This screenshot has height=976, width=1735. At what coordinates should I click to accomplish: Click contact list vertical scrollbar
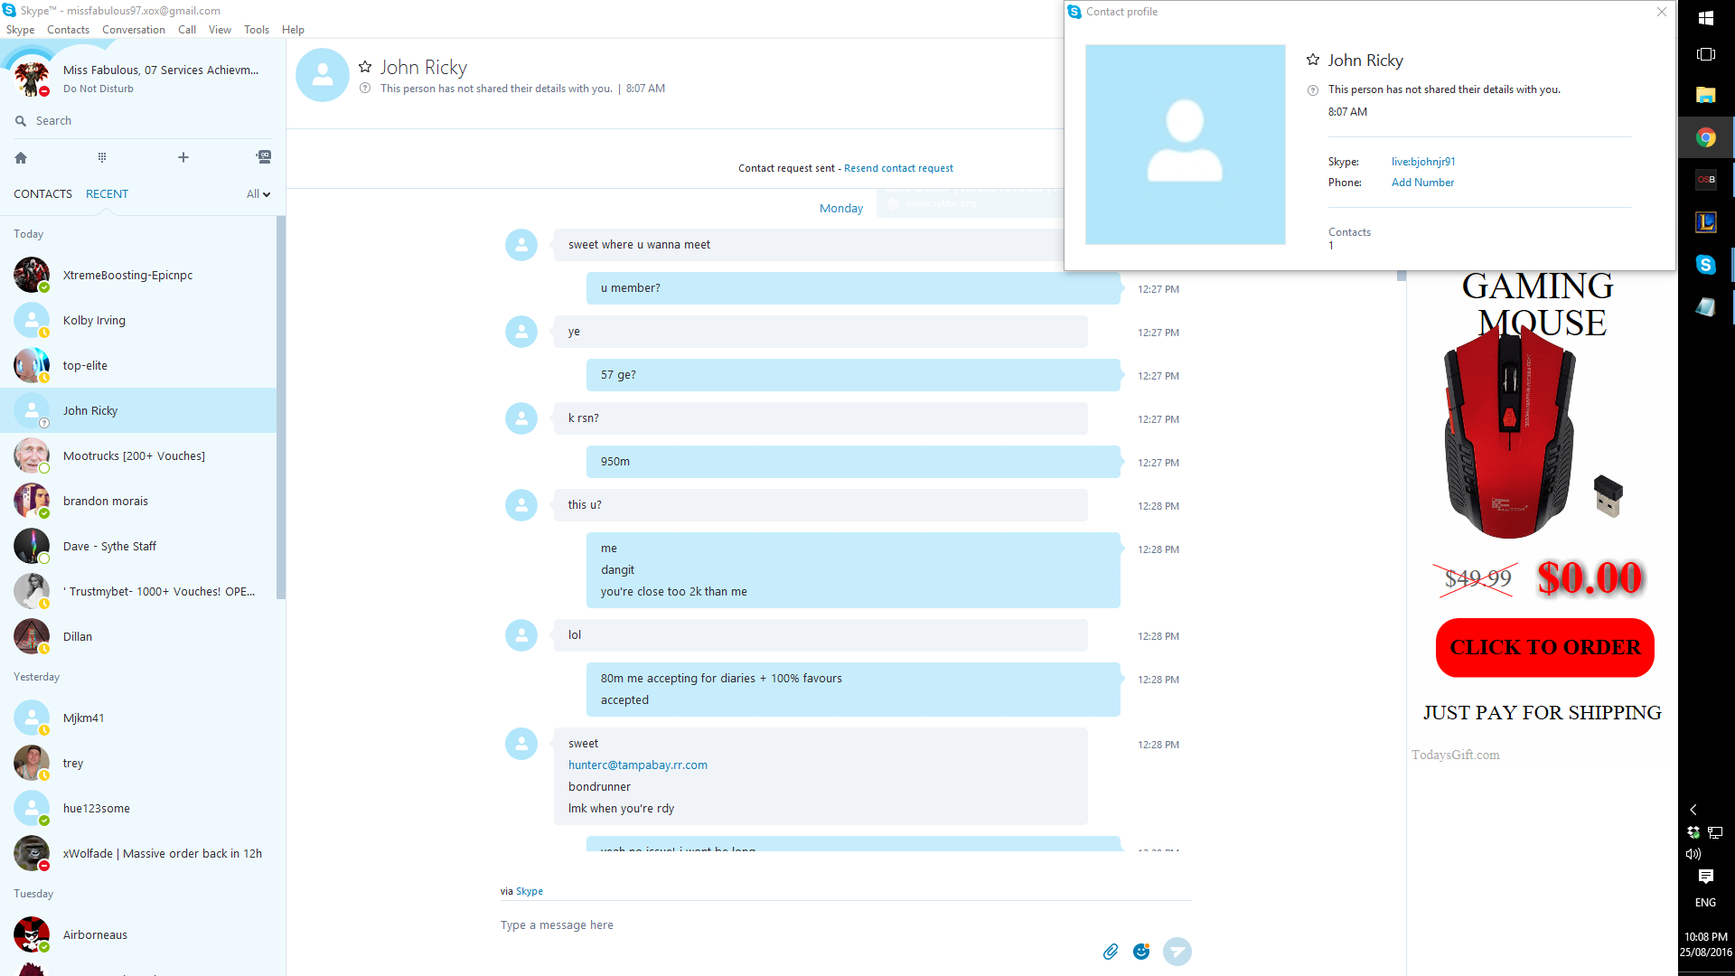(281, 407)
